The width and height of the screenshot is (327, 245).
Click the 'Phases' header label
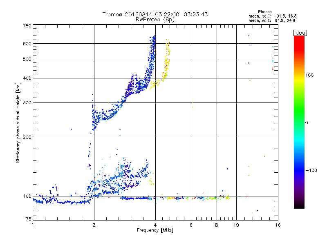pyautogui.click(x=264, y=12)
